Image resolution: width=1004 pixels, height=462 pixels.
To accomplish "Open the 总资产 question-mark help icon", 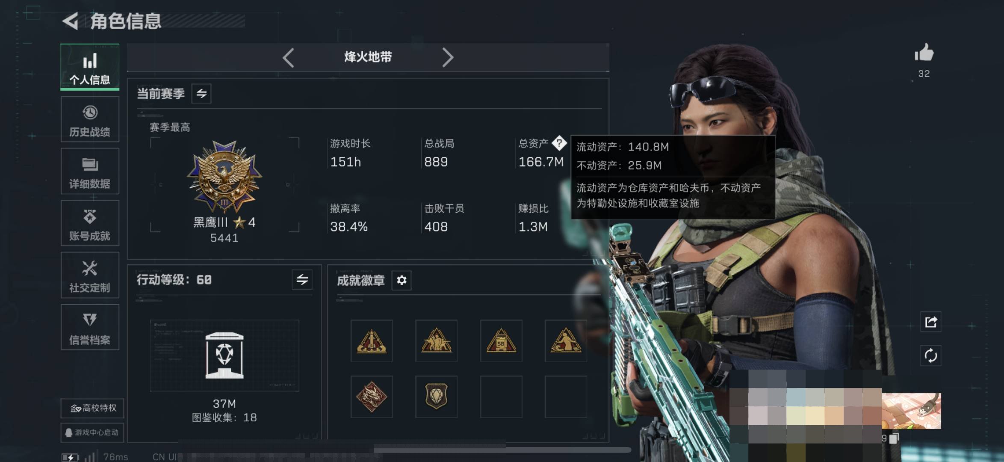I will tap(559, 143).
